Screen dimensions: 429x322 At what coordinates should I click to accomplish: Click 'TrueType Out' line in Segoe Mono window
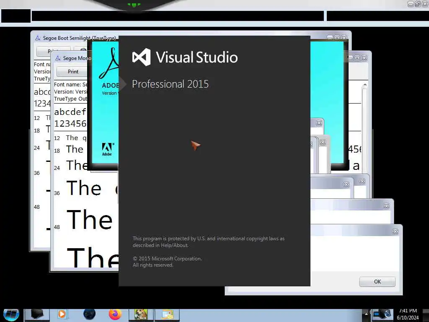pos(70,99)
